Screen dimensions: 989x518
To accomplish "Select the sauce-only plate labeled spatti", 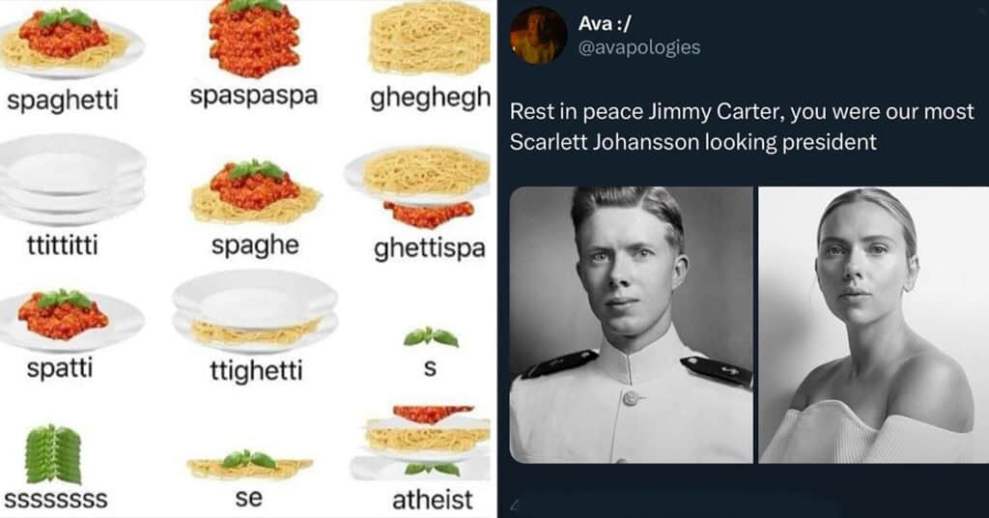I will click(x=71, y=321).
